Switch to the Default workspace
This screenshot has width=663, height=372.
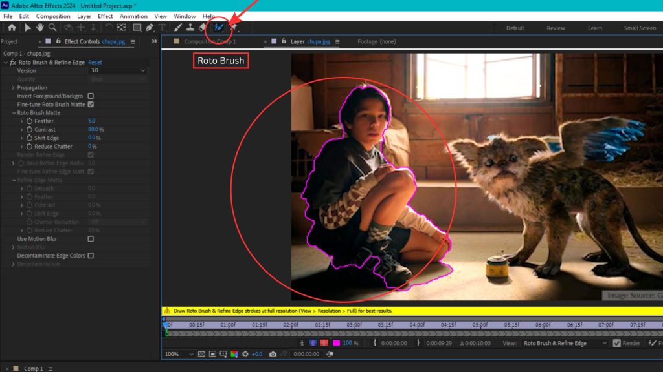pos(515,28)
